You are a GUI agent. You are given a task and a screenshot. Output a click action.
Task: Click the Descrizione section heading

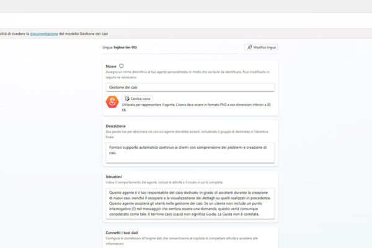pyautogui.click(x=115, y=126)
